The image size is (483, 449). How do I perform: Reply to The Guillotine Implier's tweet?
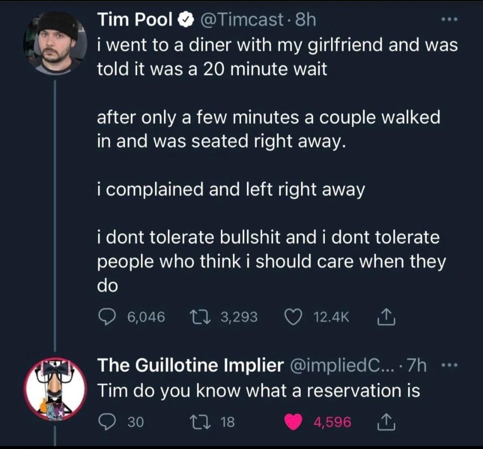click(x=107, y=422)
